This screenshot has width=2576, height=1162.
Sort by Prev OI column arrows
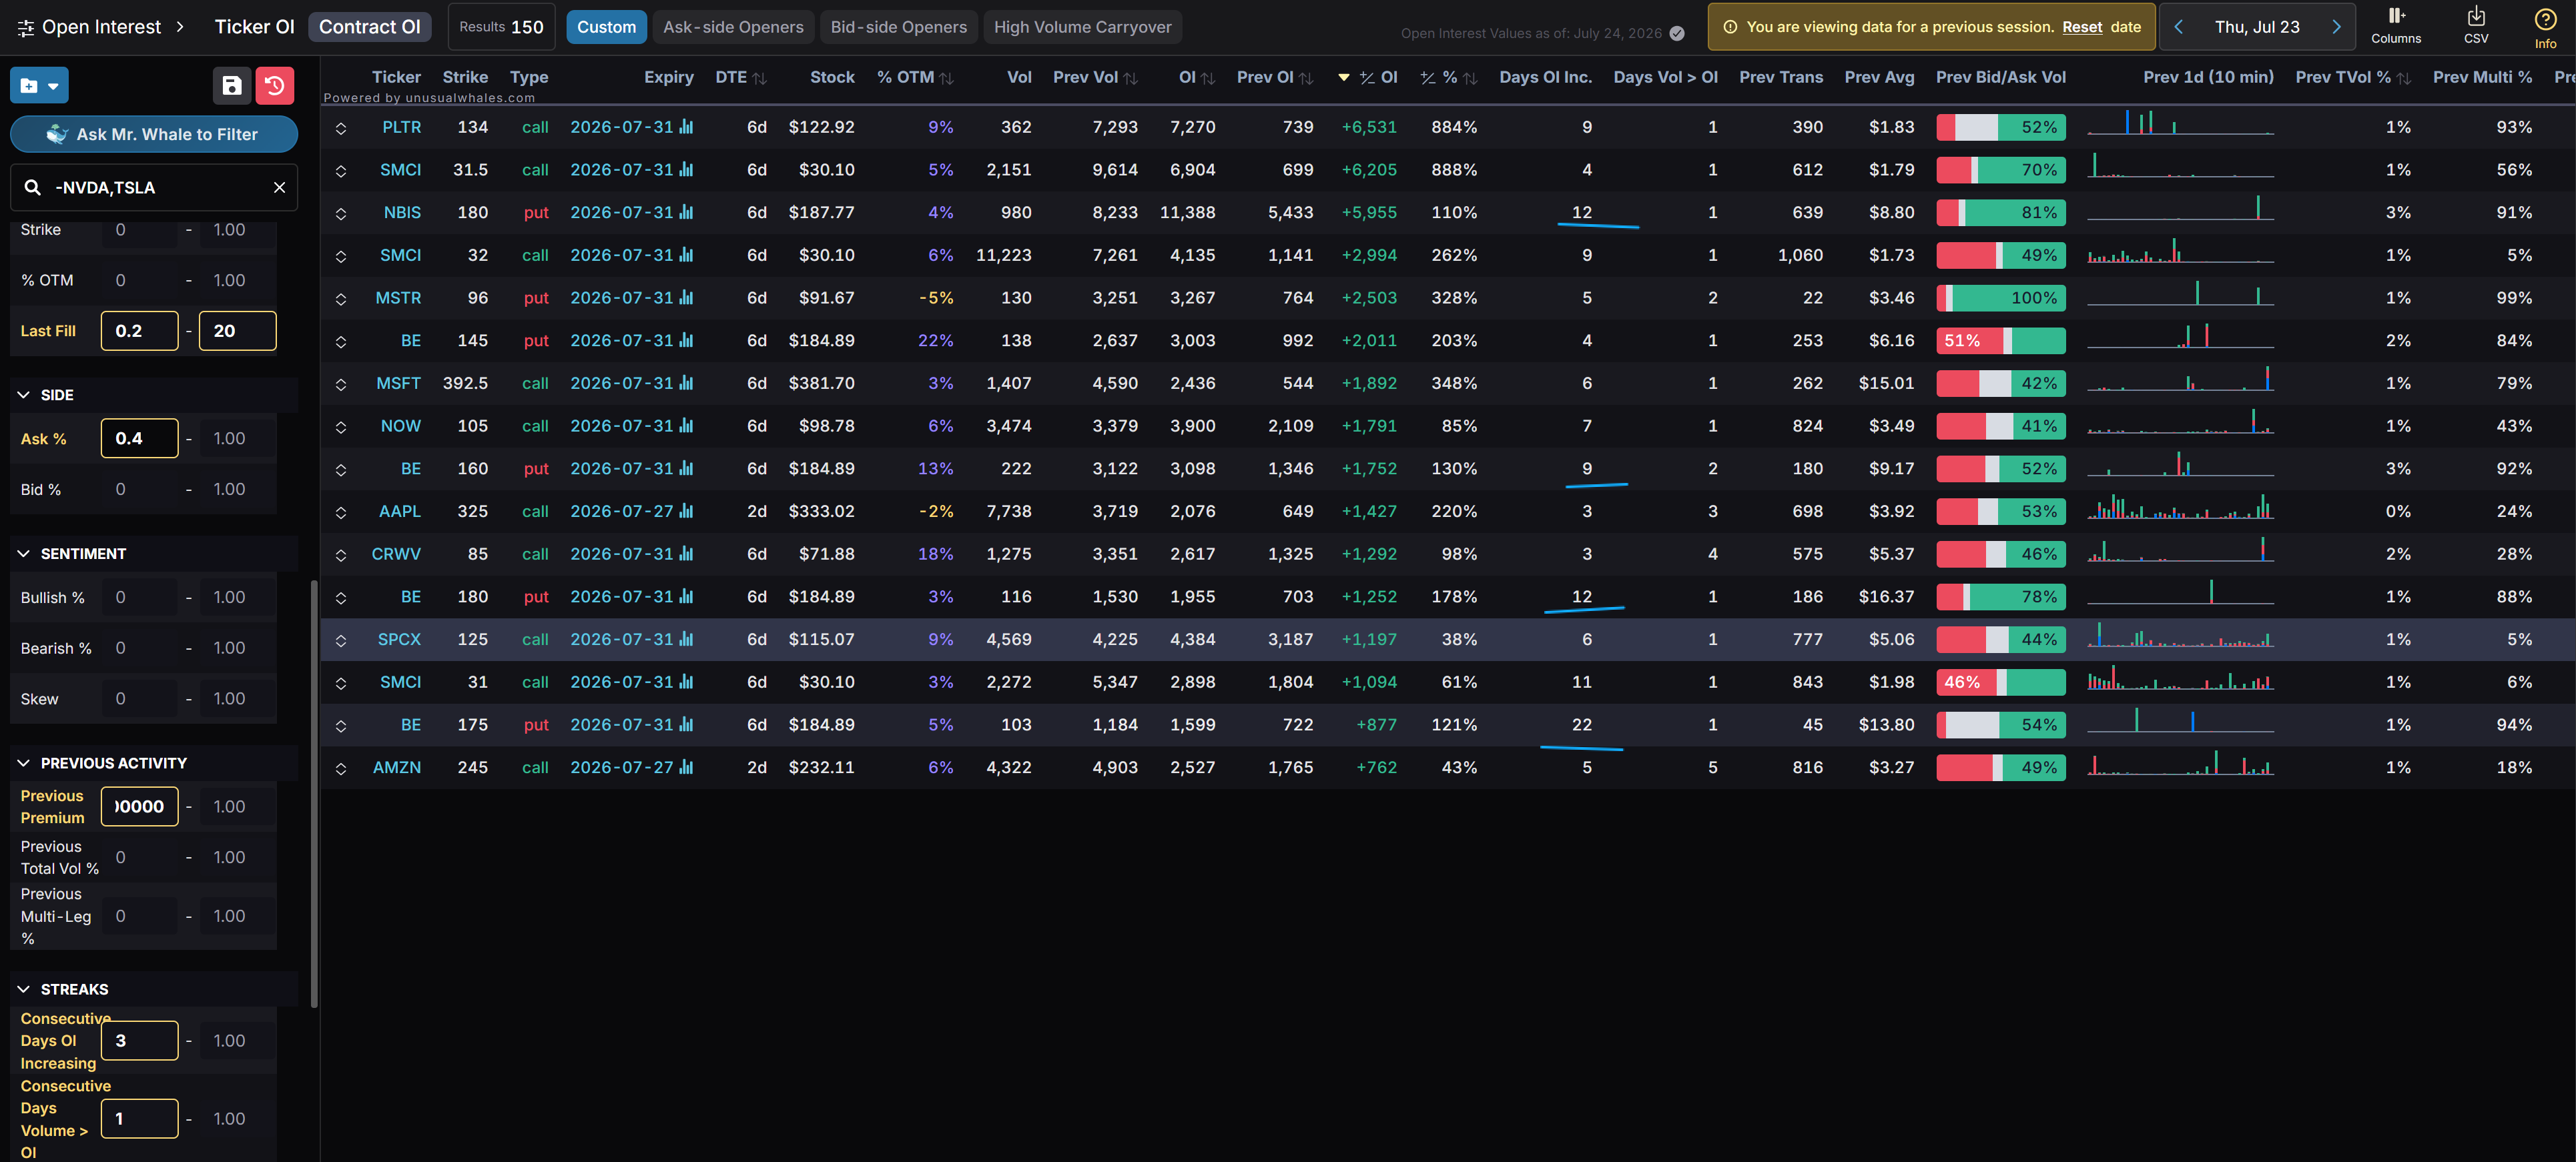[1306, 78]
